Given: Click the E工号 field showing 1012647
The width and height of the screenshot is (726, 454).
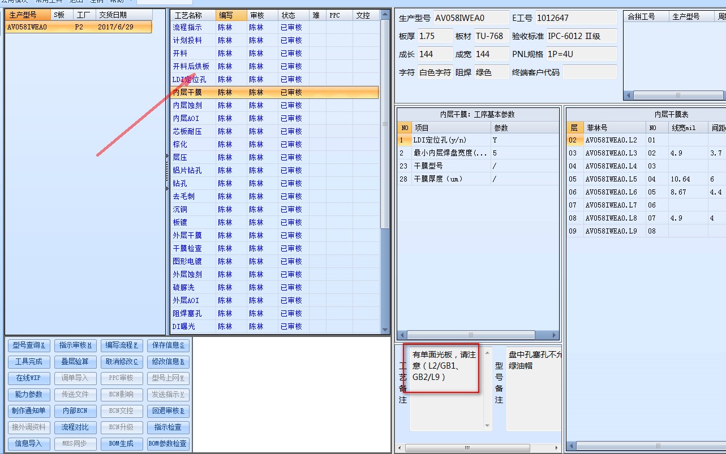Looking at the screenshot, I should click(575, 18).
